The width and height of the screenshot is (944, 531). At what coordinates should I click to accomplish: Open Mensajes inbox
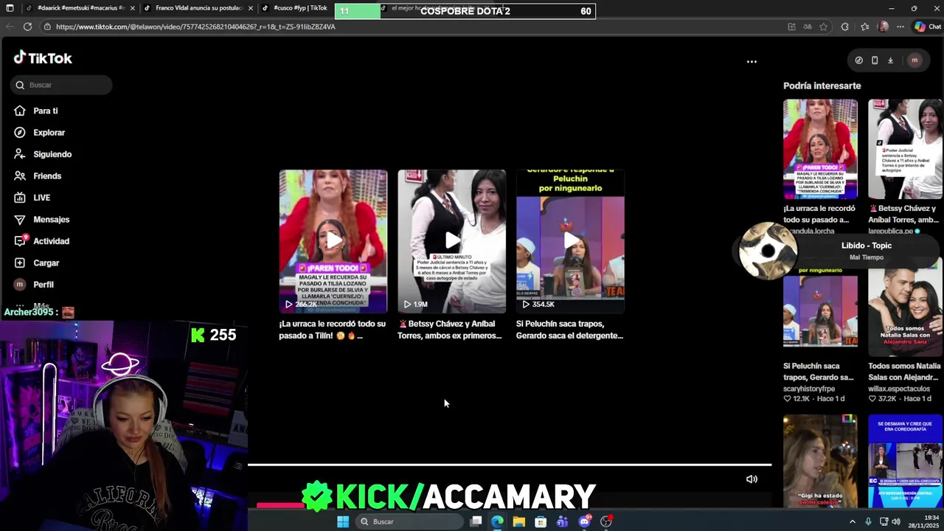[x=51, y=219]
